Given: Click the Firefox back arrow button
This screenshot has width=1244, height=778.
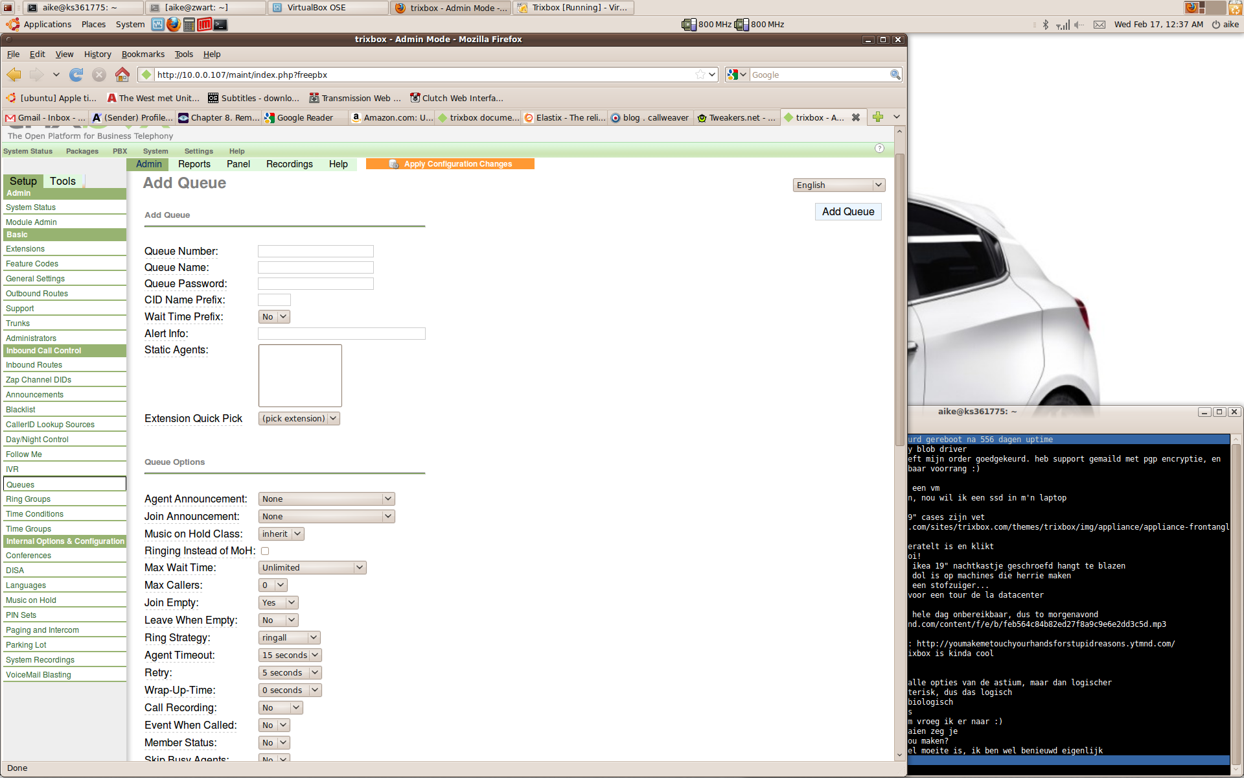Looking at the screenshot, I should pyautogui.click(x=14, y=75).
